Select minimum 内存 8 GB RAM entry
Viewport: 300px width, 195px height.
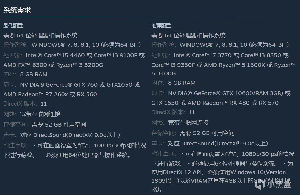tap(26, 74)
